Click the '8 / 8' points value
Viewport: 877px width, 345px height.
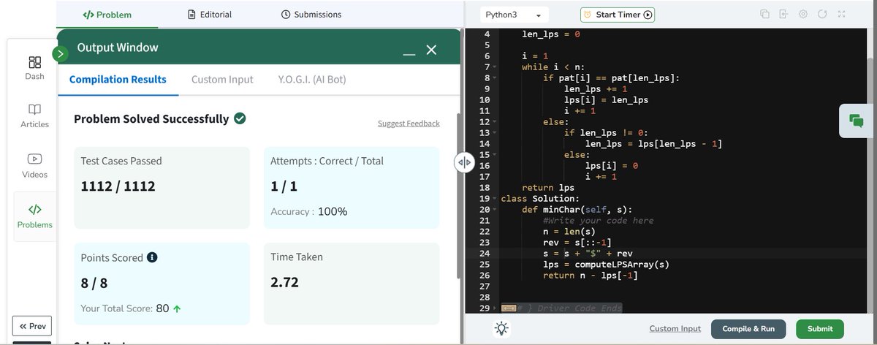(x=96, y=282)
